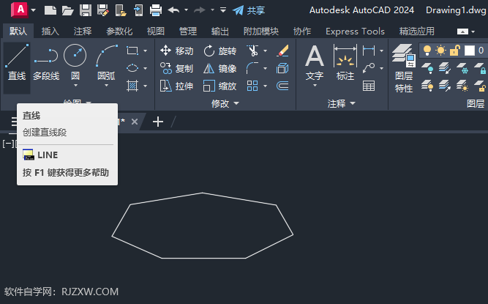Expand the 圆弧 arc options arrow

[106, 86]
